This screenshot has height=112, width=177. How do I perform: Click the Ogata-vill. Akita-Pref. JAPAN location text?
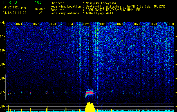coord(126,6)
